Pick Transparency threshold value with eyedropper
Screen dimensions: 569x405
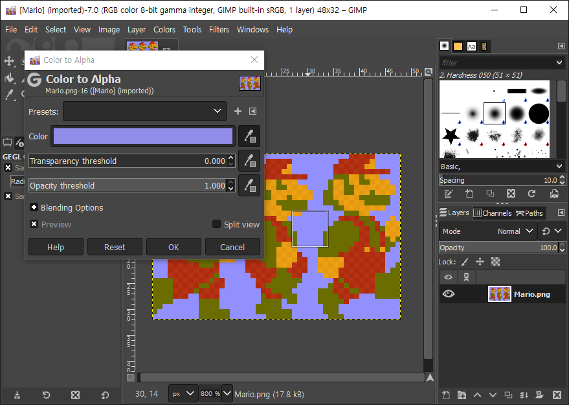tap(249, 161)
